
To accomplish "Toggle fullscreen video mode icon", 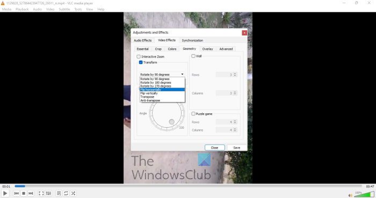I will point(41,193).
